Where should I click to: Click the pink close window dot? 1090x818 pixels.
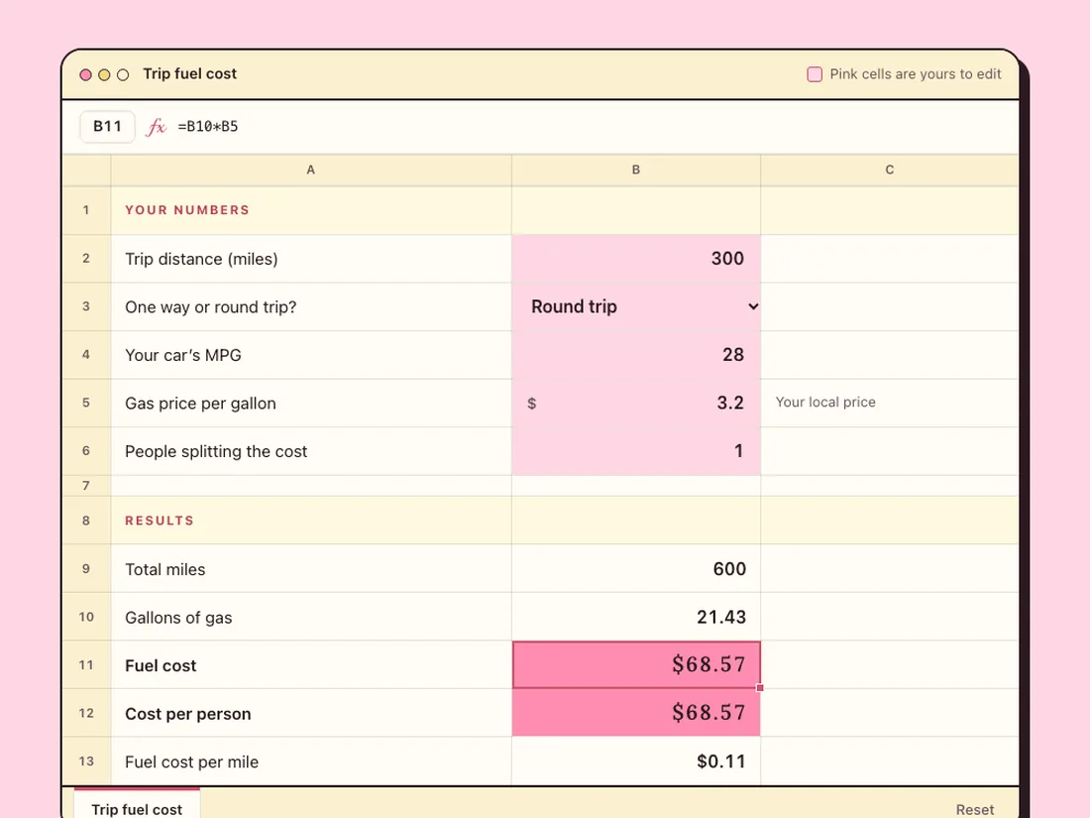[x=85, y=74]
